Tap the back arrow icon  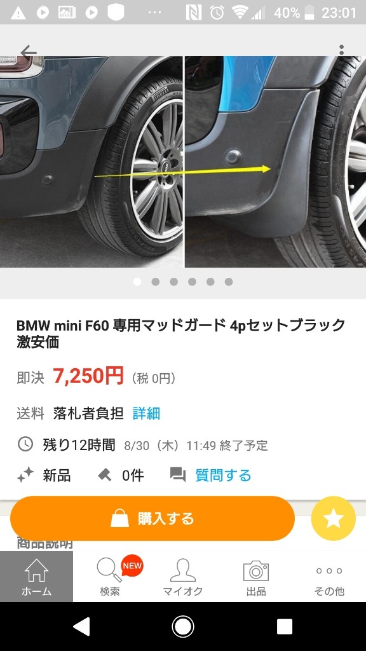tap(28, 51)
